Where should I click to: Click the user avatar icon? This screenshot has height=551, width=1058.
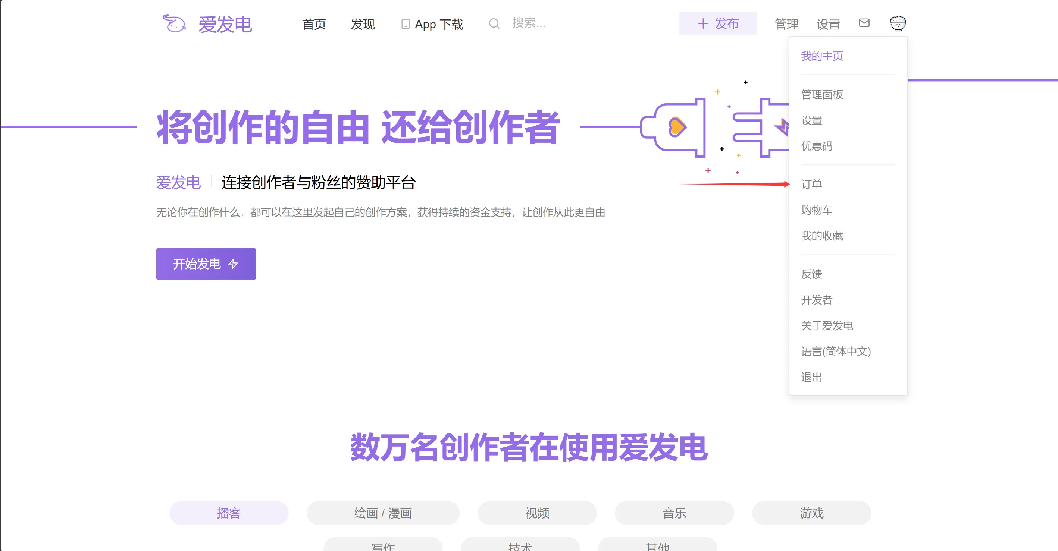coord(898,23)
